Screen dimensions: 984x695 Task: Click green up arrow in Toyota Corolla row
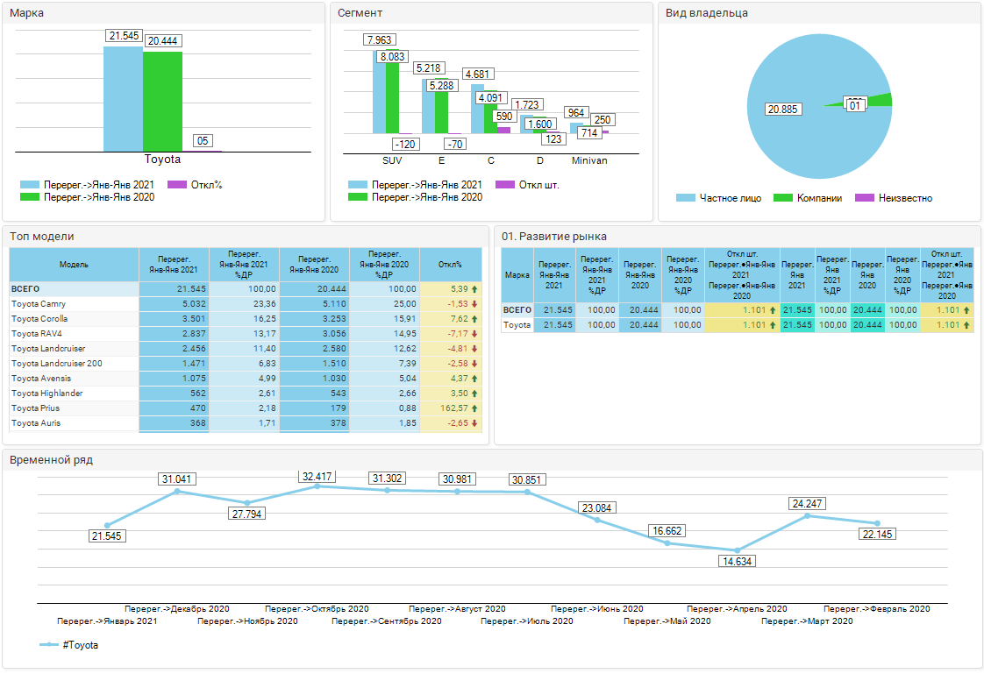pos(474,319)
